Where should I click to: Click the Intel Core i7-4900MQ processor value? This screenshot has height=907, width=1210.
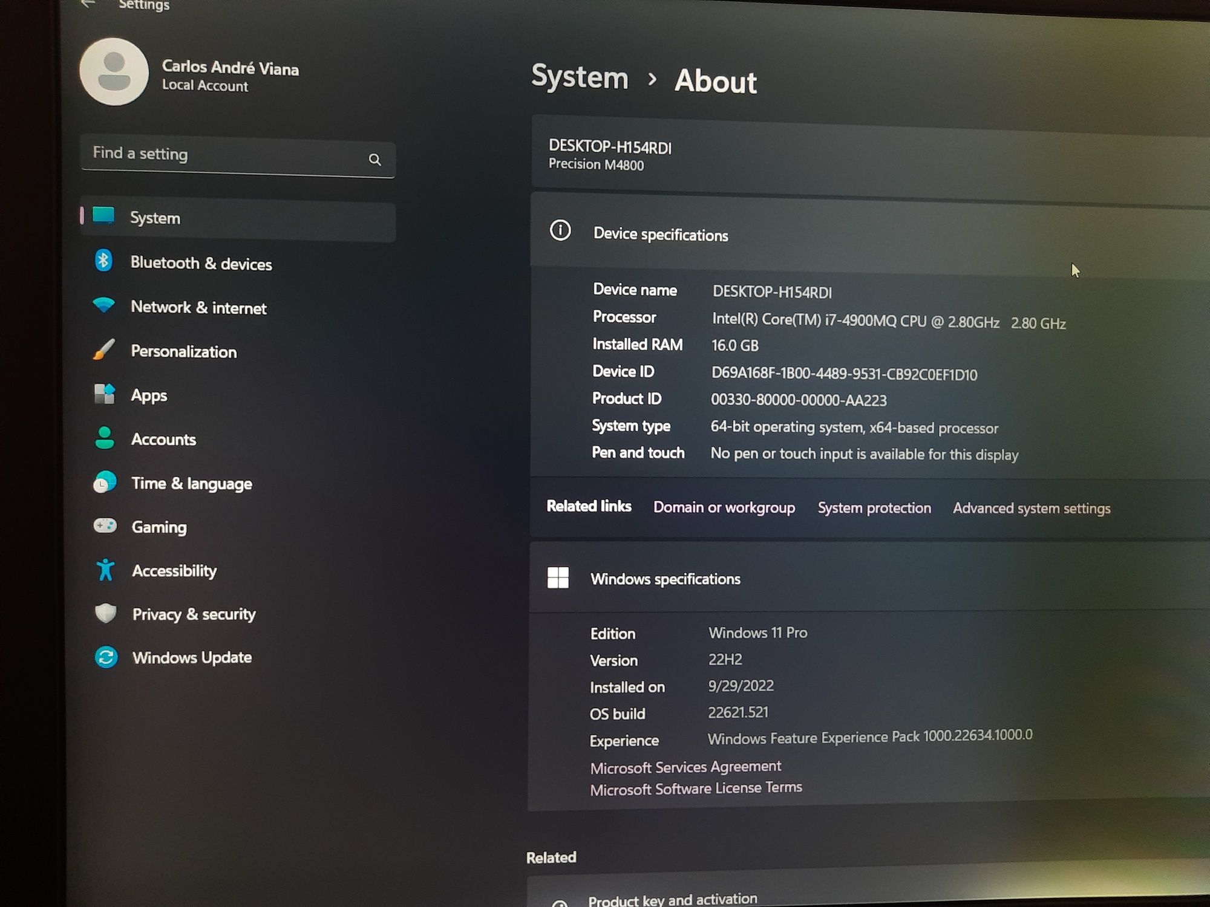[x=889, y=320]
